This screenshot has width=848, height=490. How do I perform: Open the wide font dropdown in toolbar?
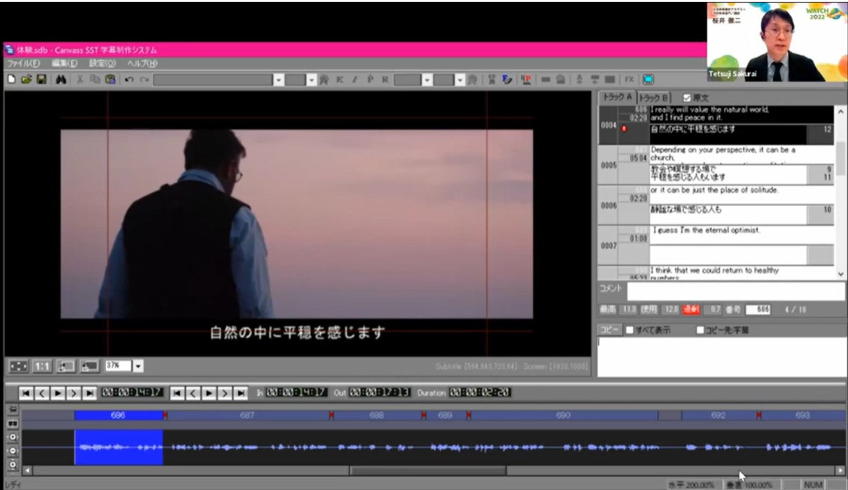coord(279,80)
